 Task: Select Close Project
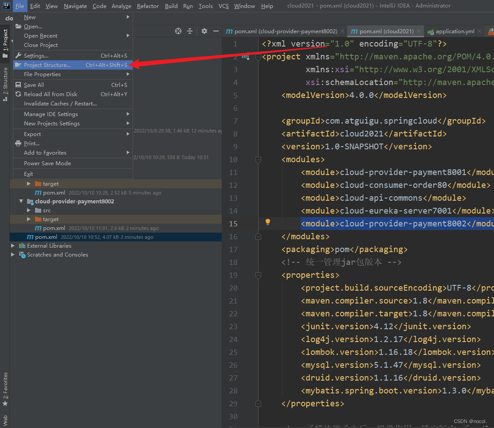73,45
